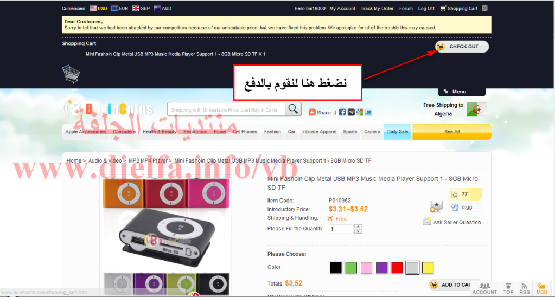Choose the pink color swatch
This screenshot has height=297, width=555.
click(367, 267)
